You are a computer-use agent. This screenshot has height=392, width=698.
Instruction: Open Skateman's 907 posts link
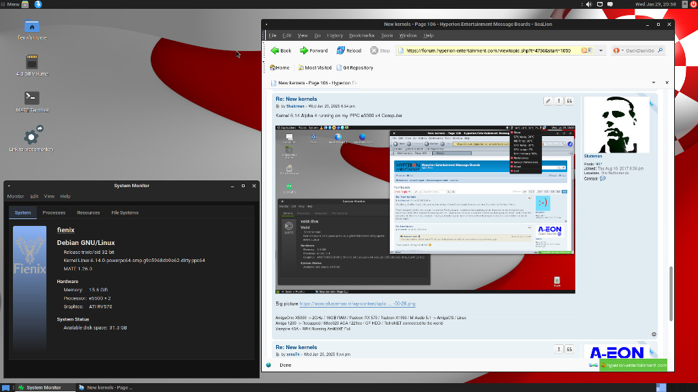[598, 165]
